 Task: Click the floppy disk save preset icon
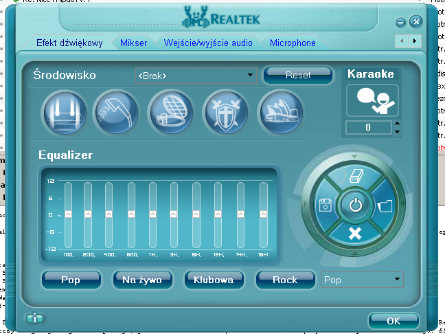click(x=325, y=205)
